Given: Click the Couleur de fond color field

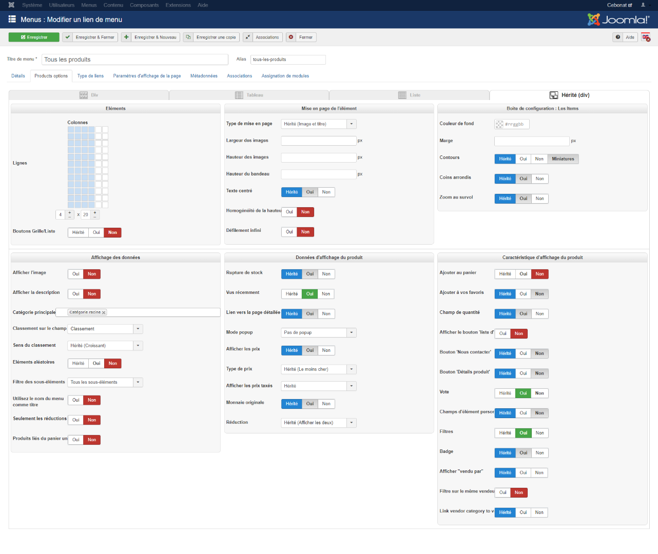Looking at the screenshot, I should (512, 124).
